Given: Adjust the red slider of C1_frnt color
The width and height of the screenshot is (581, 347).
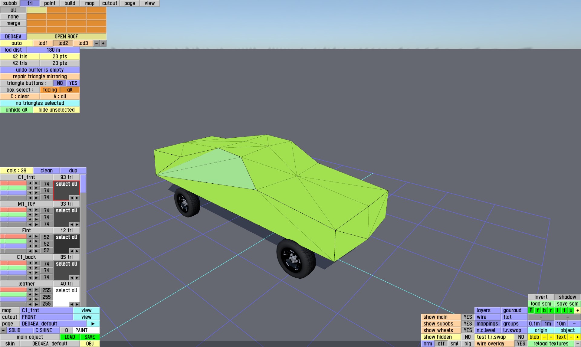Looking at the screenshot, I should 13,183.
